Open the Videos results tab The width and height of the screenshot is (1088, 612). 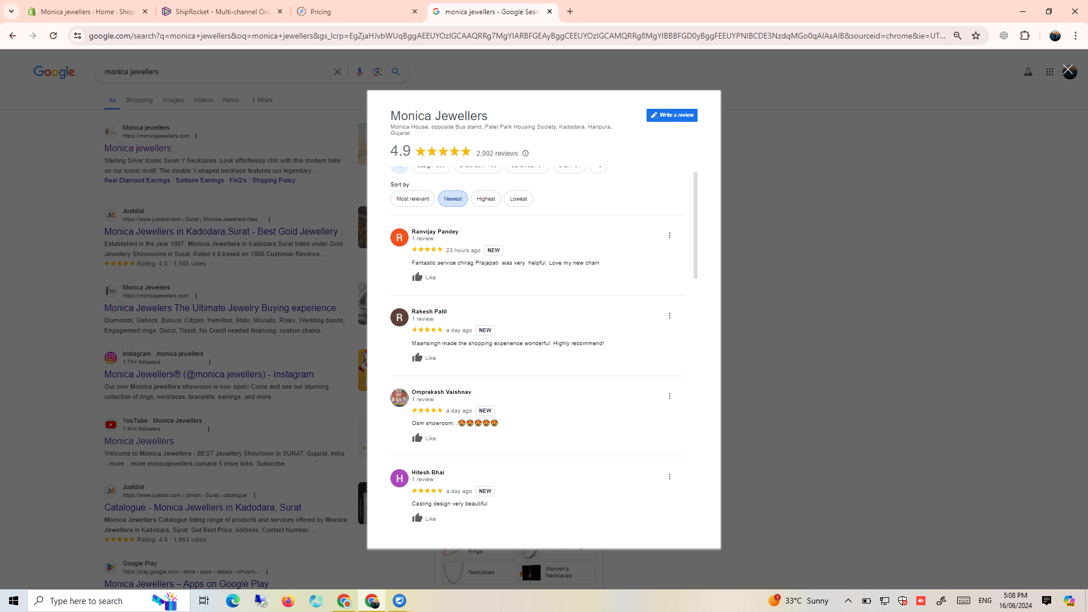tap(203, 100)
